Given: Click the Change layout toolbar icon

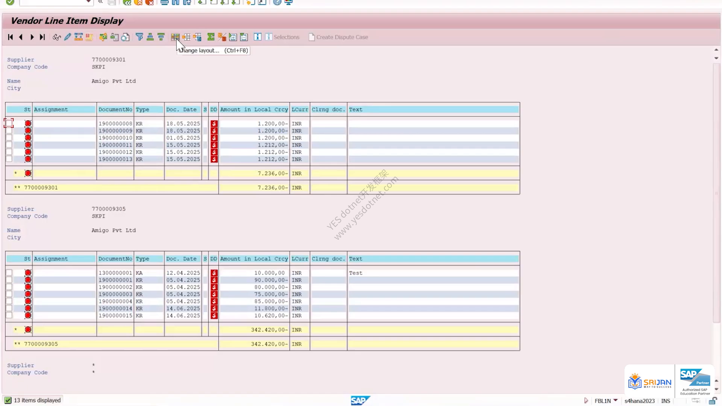Looking at the screenshot, I should tap(175, 37).
